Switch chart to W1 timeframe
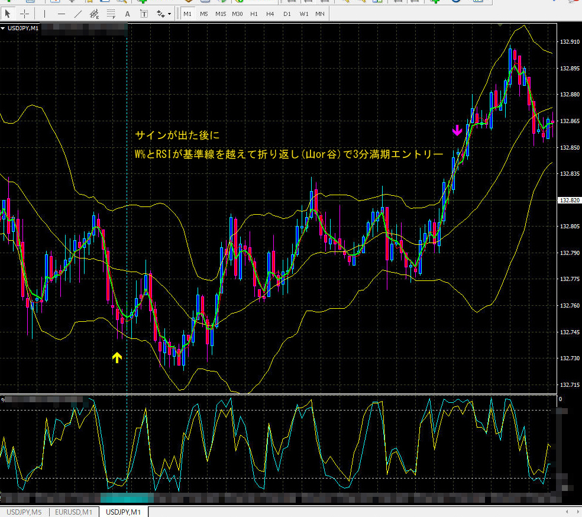Screen dimensions: 582x517 [304, 14]
